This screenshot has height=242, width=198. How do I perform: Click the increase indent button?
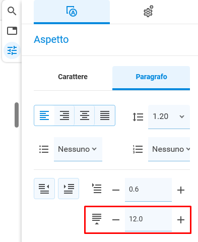pyautogui.click(x=69, y=189)
